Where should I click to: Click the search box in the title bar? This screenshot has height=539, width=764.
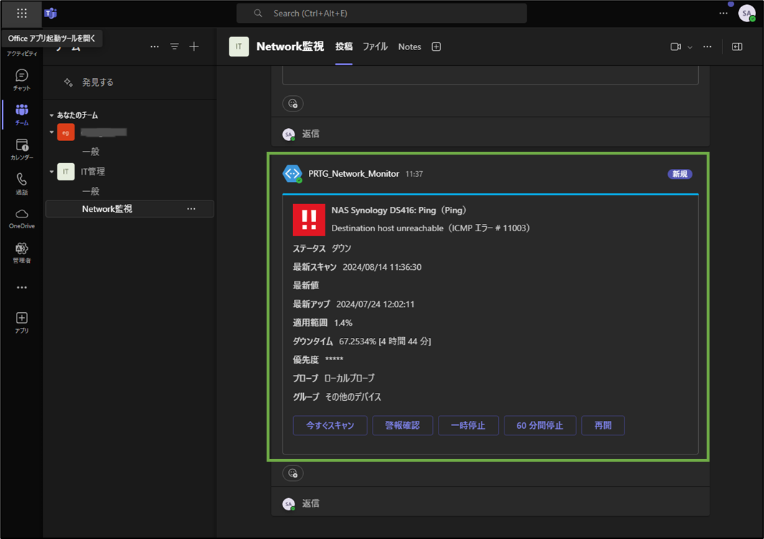point(381,13)
